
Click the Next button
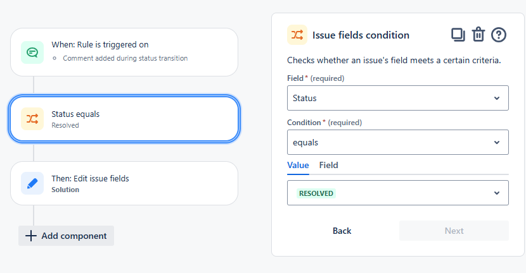point(454,231)
